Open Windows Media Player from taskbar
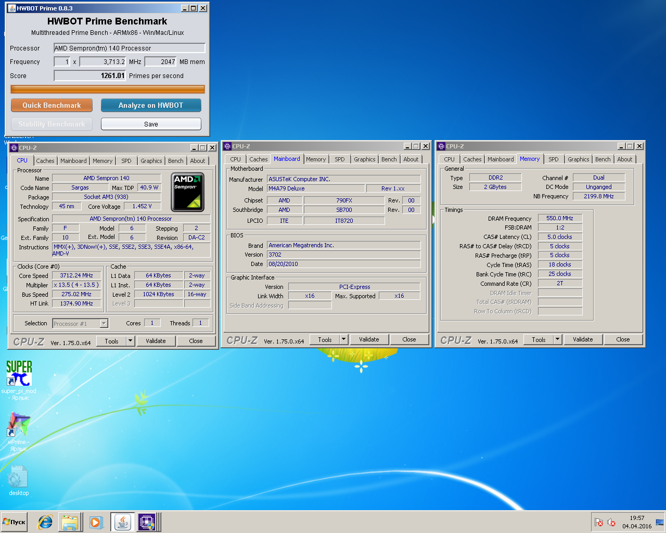Screen dimensions: 666x533 95,522
